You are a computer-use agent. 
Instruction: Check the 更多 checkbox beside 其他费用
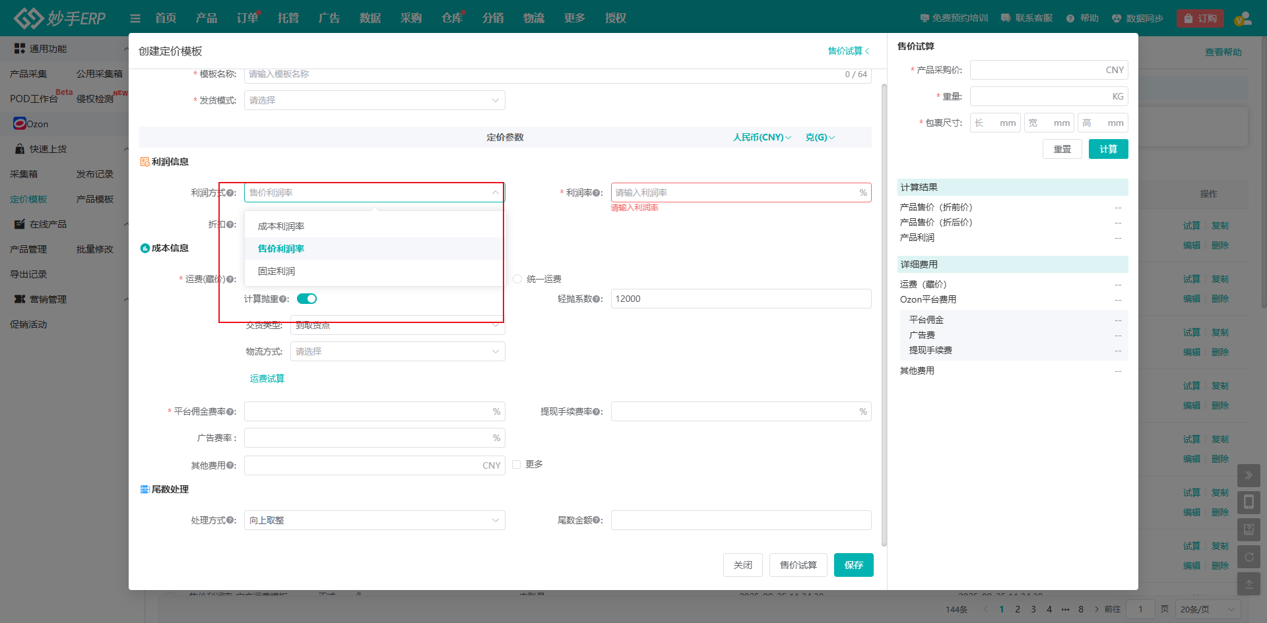[517, 465]
